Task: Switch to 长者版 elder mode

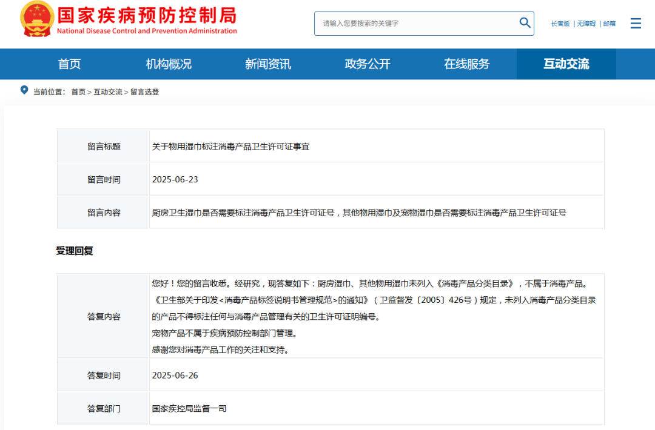Action: (x=560, y=24)
